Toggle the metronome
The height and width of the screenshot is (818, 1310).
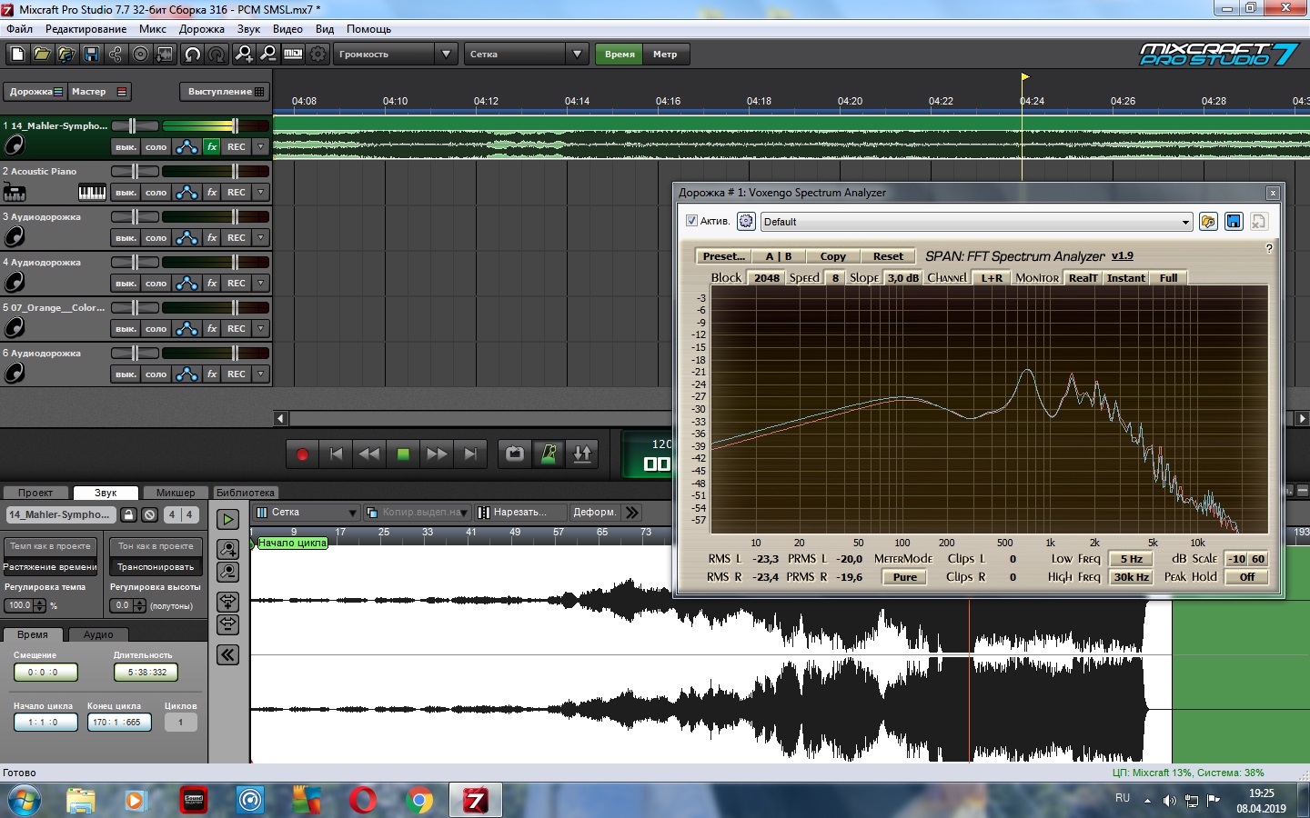tap(549, 454)
